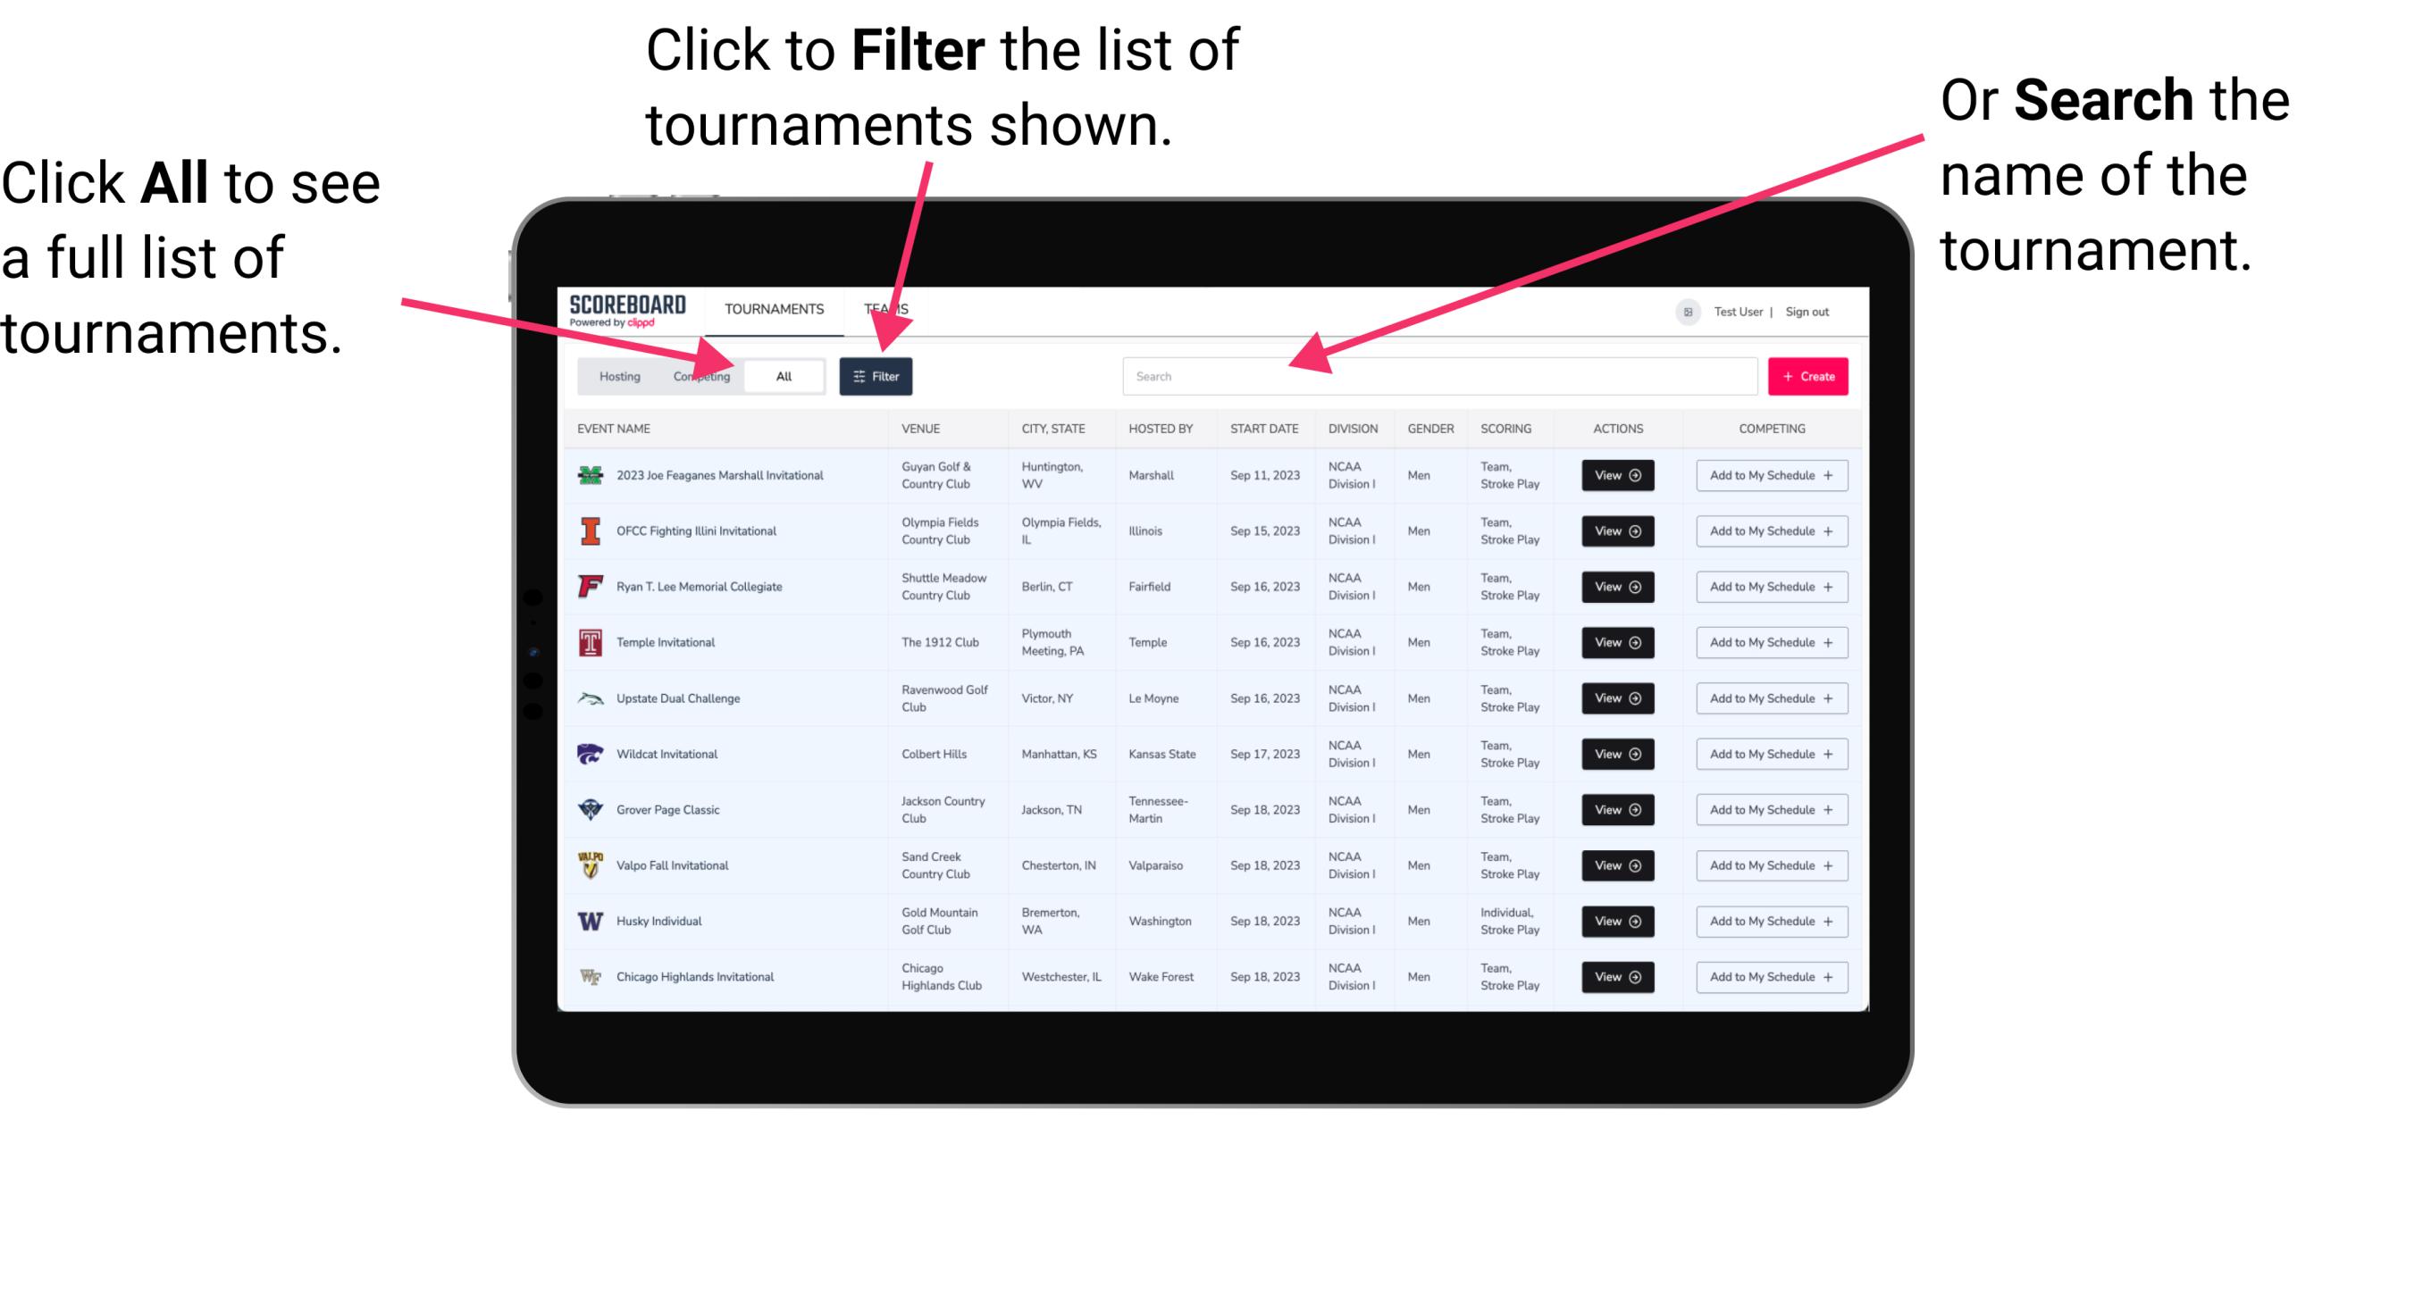Select the Hosting toggle tab
The height and width of the screenshot is (1303, 2423).
tap(615, 375)
